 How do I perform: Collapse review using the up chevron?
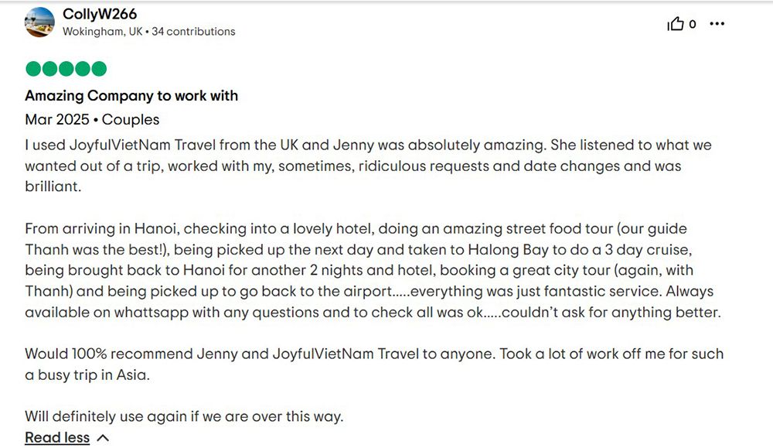103,438
